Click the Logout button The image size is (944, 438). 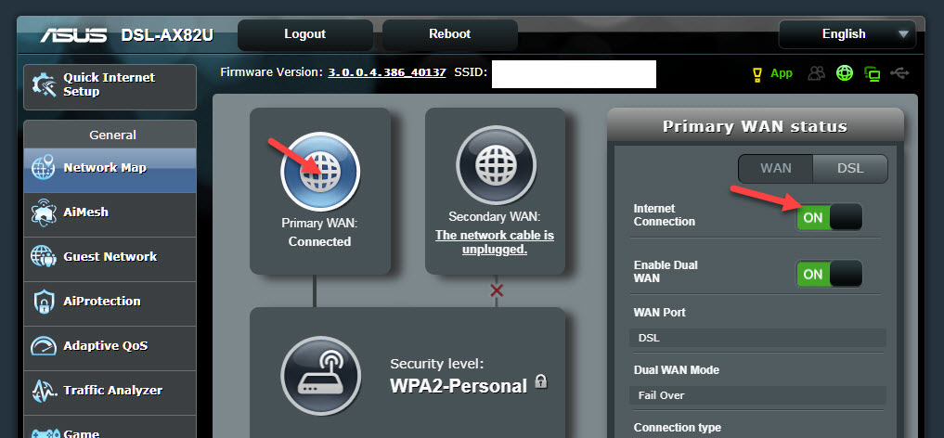pos(304,34)
